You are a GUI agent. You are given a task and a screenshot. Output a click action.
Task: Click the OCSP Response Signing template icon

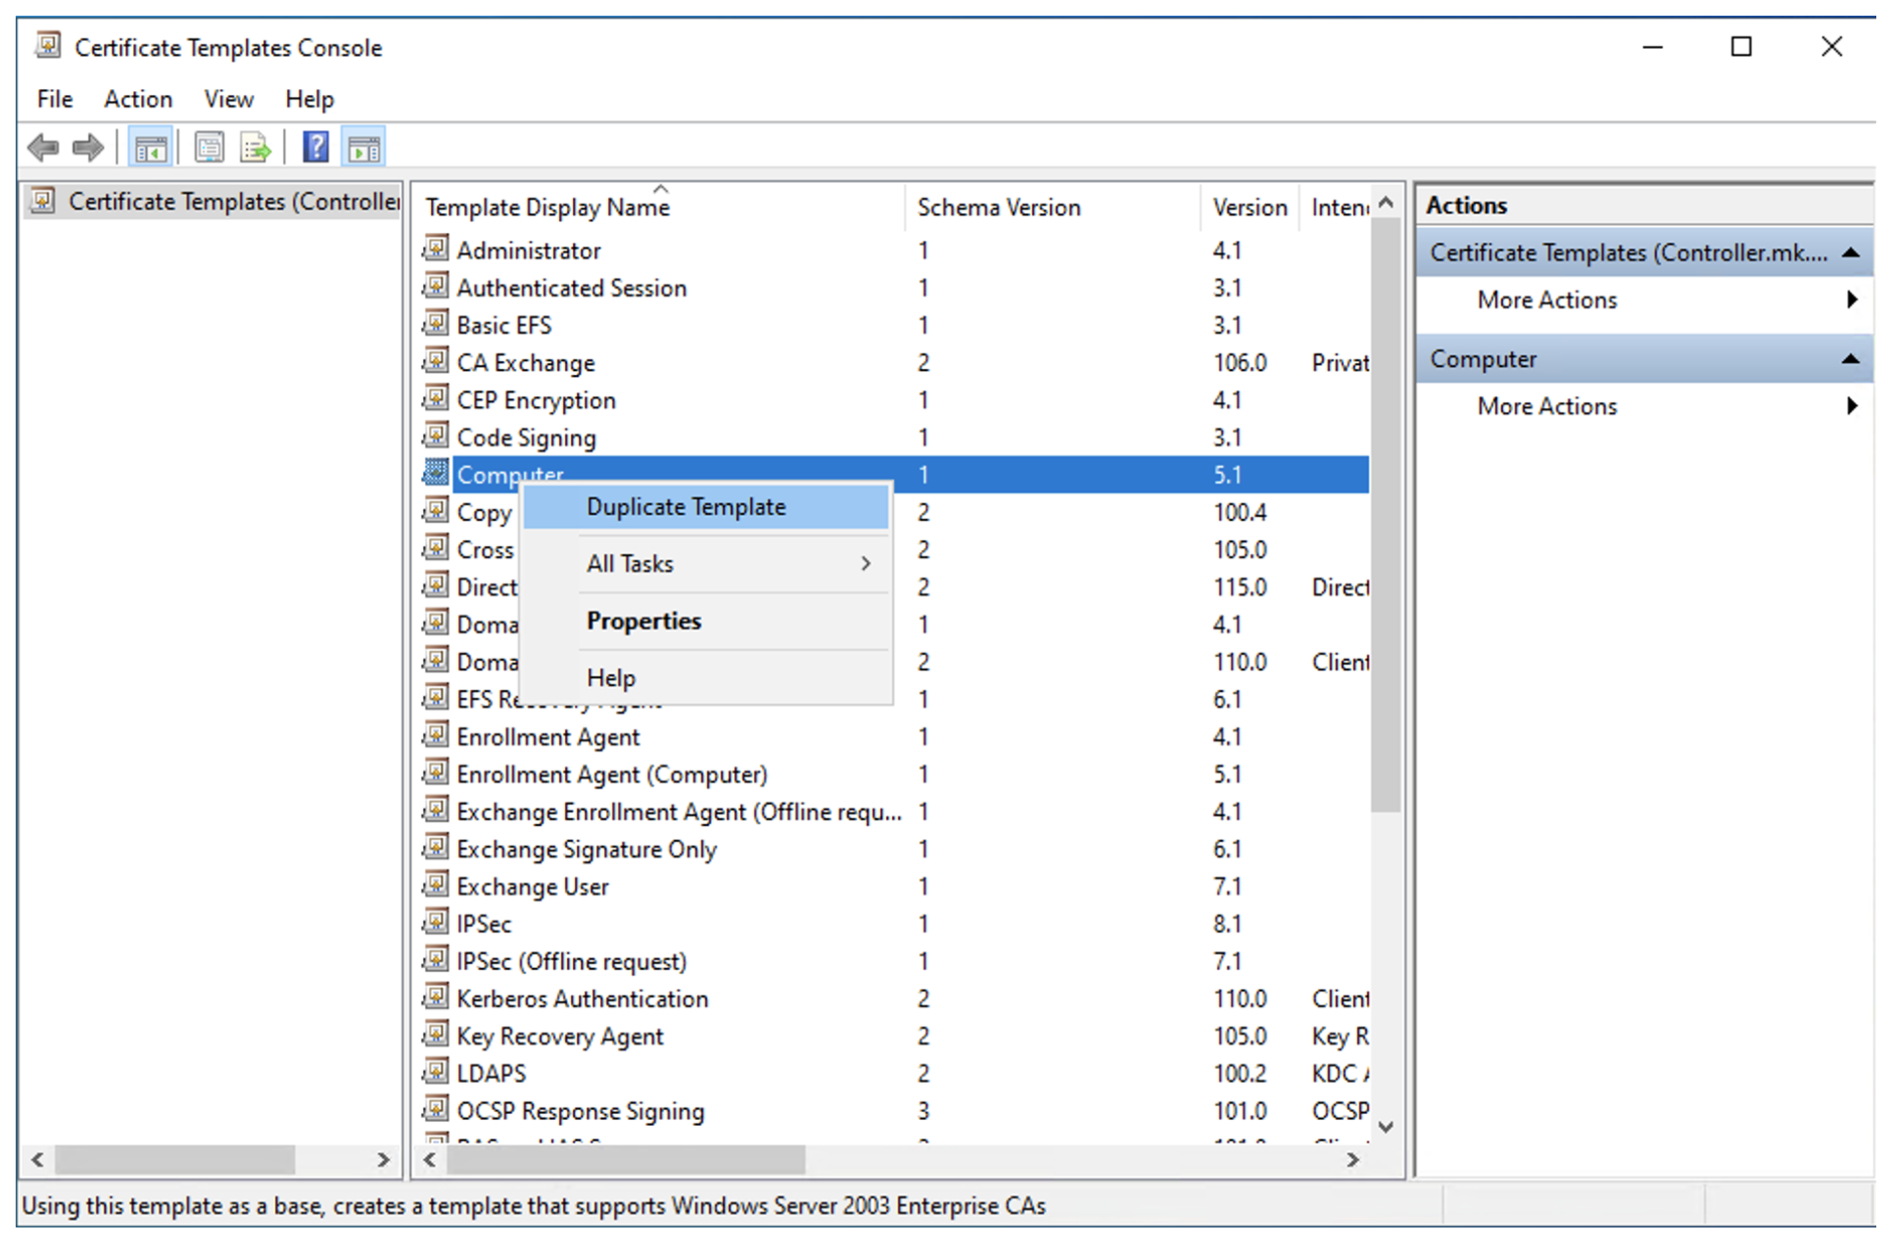click(436, 1109)
